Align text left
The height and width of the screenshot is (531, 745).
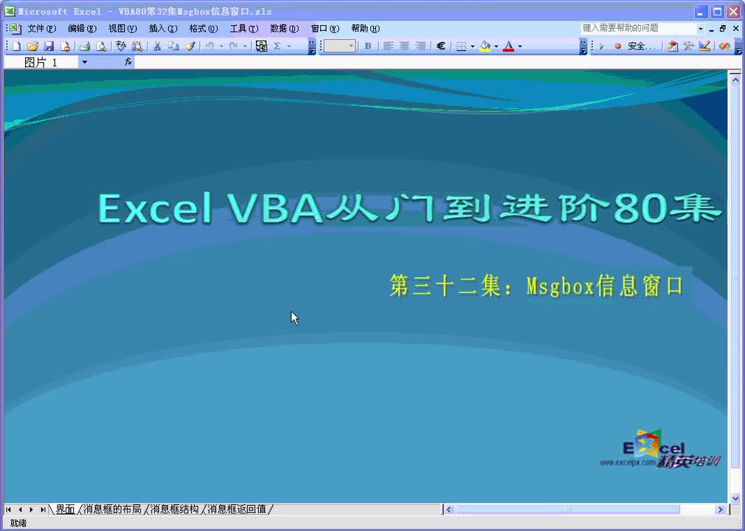click(388, 46)
